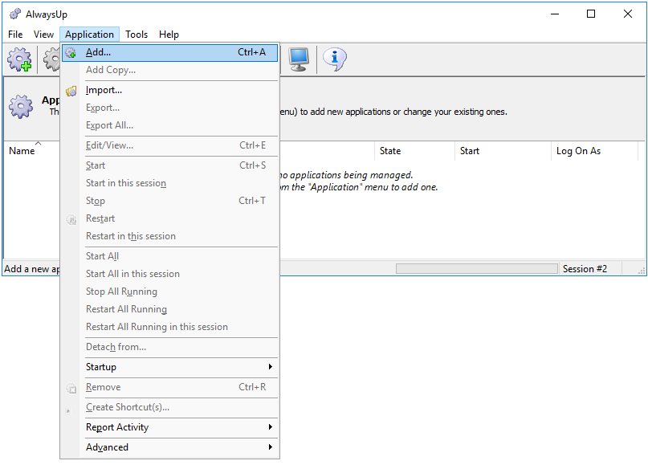Sort by the Name column header

tap(22, 151)
